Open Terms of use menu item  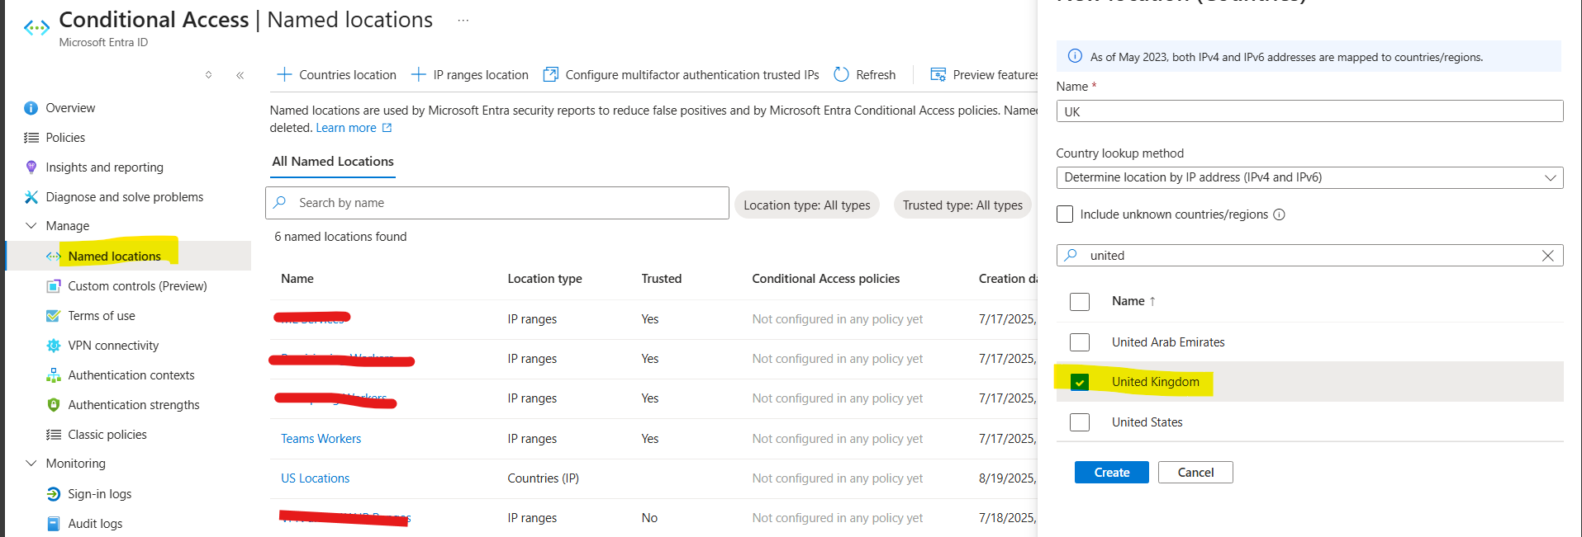click(102, 316)
